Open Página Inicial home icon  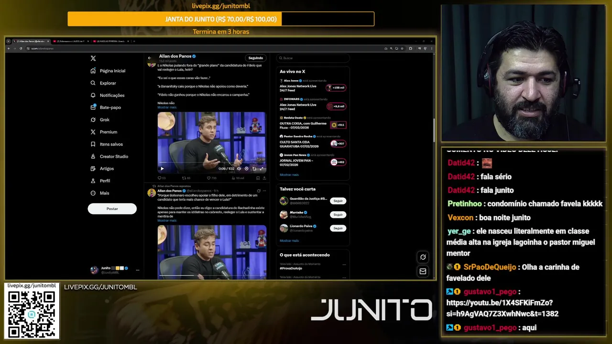[x=93, y=71]
